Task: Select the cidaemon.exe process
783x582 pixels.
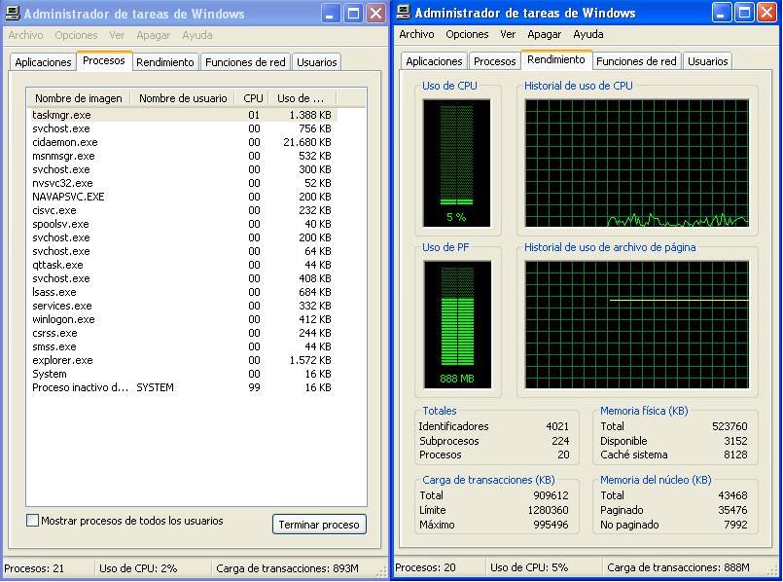Action: click(x=182, y=142)
